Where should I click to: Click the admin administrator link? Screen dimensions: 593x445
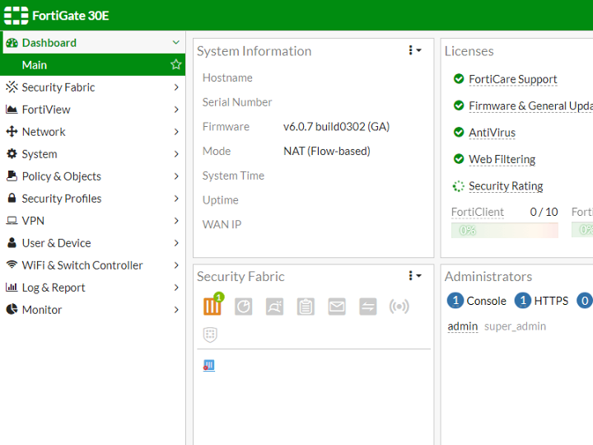click(x=463, y=326)
